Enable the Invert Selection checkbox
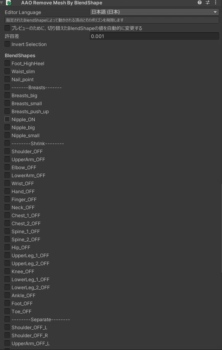This screenshot has width=222, height=350. (7, 44)
